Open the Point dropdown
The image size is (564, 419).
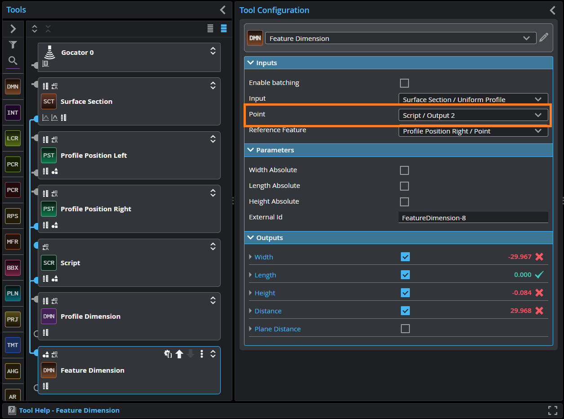pyautogui.click(x=473, y=116)
